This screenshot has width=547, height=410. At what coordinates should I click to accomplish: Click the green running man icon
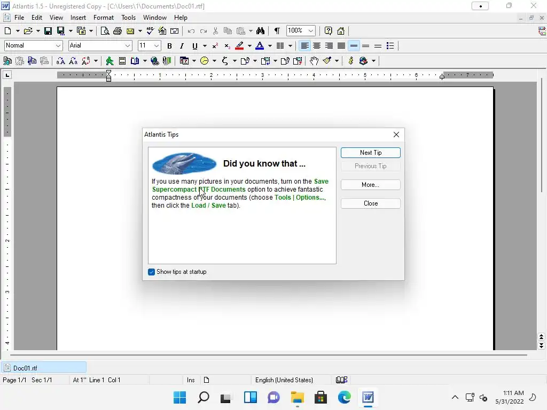pos(110,61)
